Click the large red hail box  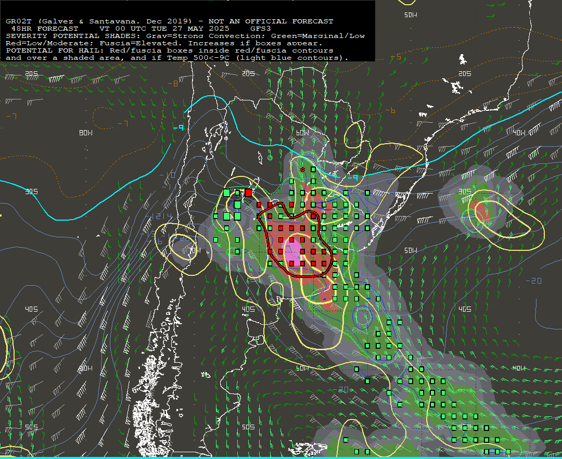point(248,193)
